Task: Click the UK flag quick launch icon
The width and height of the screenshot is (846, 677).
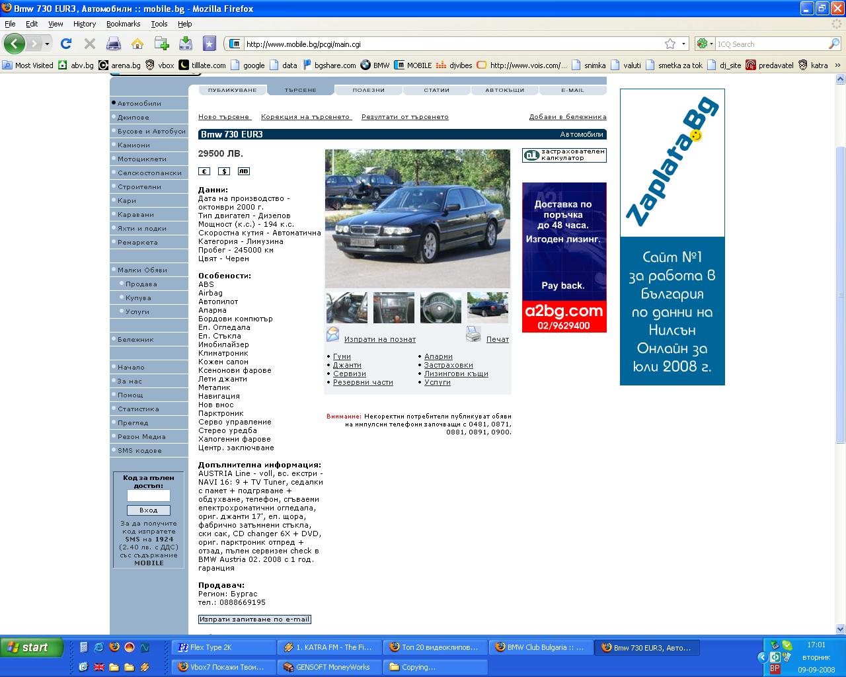Action: pos(99,667)
